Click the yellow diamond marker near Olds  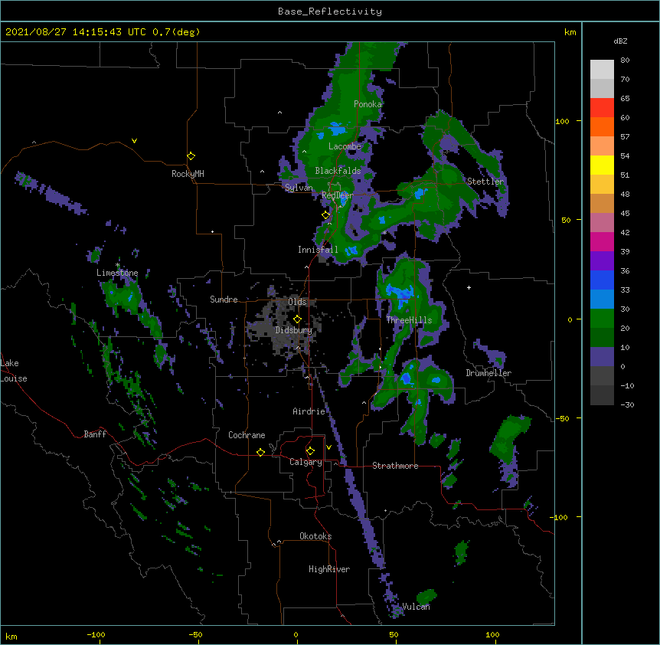click(x=297, y=319)
